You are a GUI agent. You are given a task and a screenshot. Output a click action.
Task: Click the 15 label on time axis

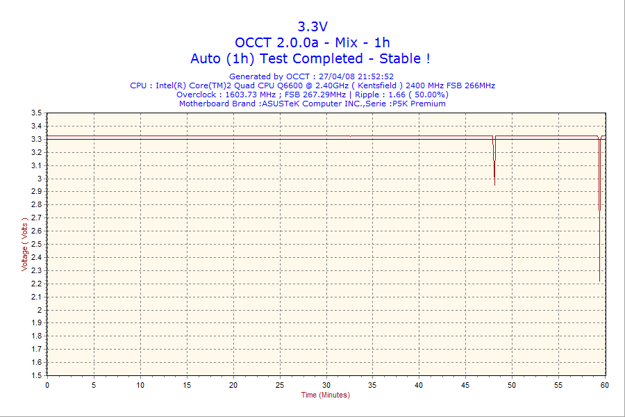point(187,385)
